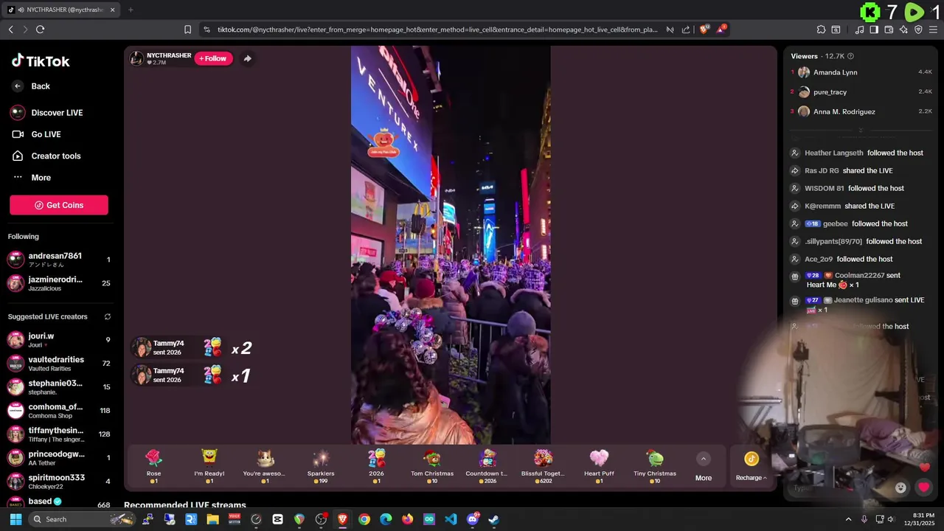Open a new browser tab

point(131,10)
